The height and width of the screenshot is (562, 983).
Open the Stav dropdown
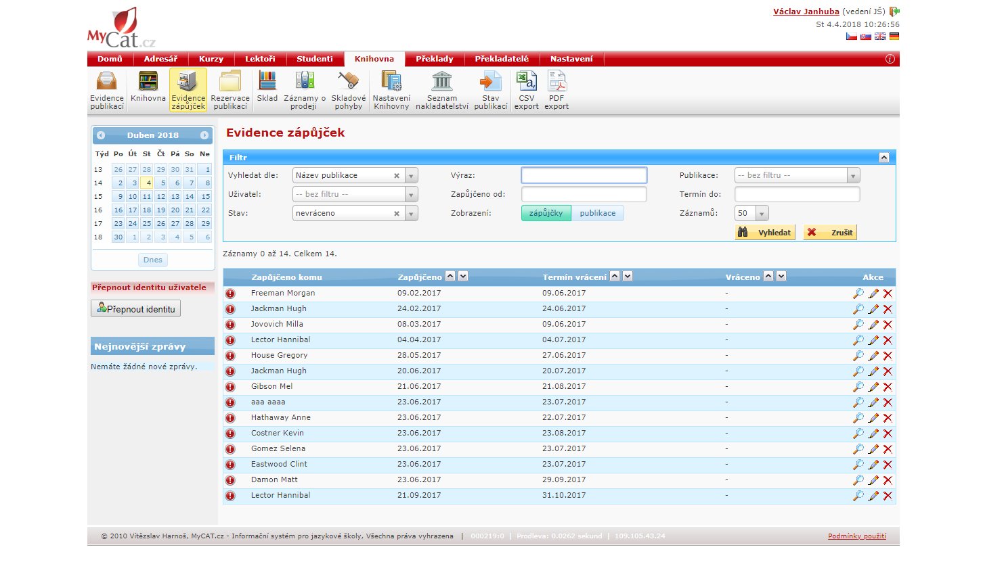click(412, 213)
